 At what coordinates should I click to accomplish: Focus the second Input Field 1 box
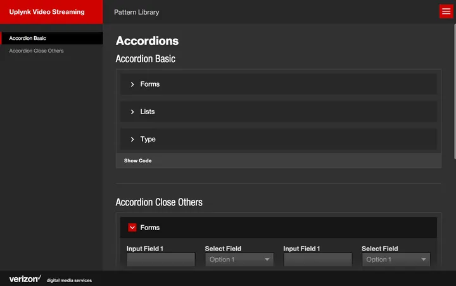pyautogui.click(x=318, y=259)
